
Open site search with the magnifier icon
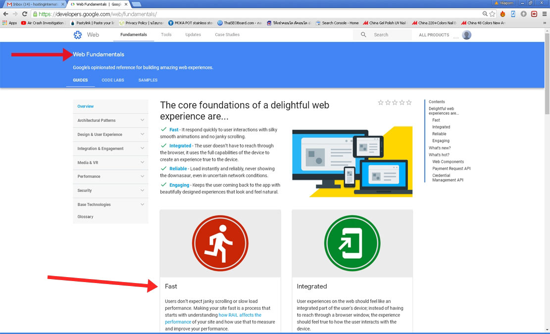tap(363, 35)
